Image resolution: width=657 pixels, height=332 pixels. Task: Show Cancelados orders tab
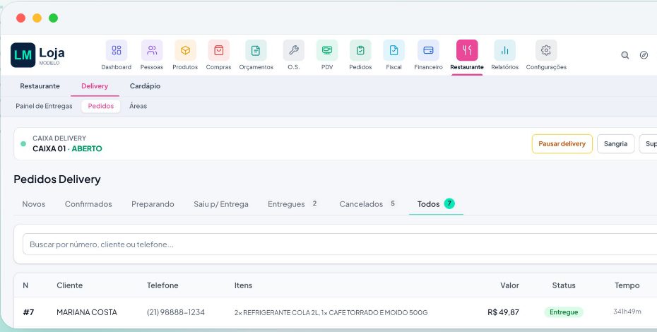(x=367, y=204)
